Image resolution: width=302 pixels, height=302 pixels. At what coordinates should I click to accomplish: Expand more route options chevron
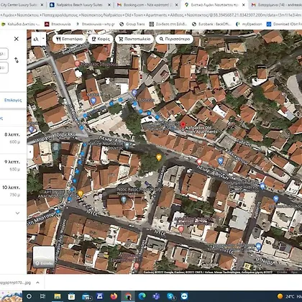pos(17,213)
